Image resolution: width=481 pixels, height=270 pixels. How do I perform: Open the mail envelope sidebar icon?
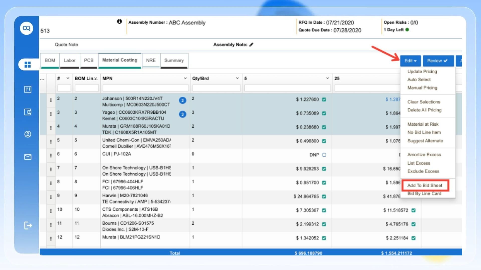click(x=28, y=157)
